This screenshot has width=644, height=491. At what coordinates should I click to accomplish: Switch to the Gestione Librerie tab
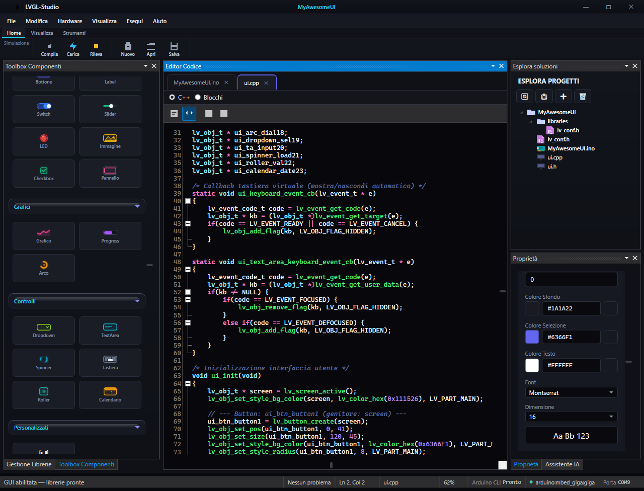coord(29,464)
